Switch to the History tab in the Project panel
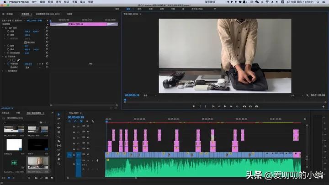The height and width of the screenshot is (185, 329). tap(5, 113)
